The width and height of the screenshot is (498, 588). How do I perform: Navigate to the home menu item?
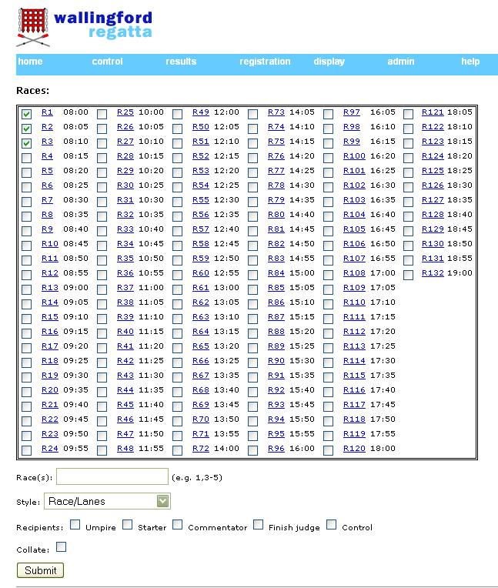(30, 62)
